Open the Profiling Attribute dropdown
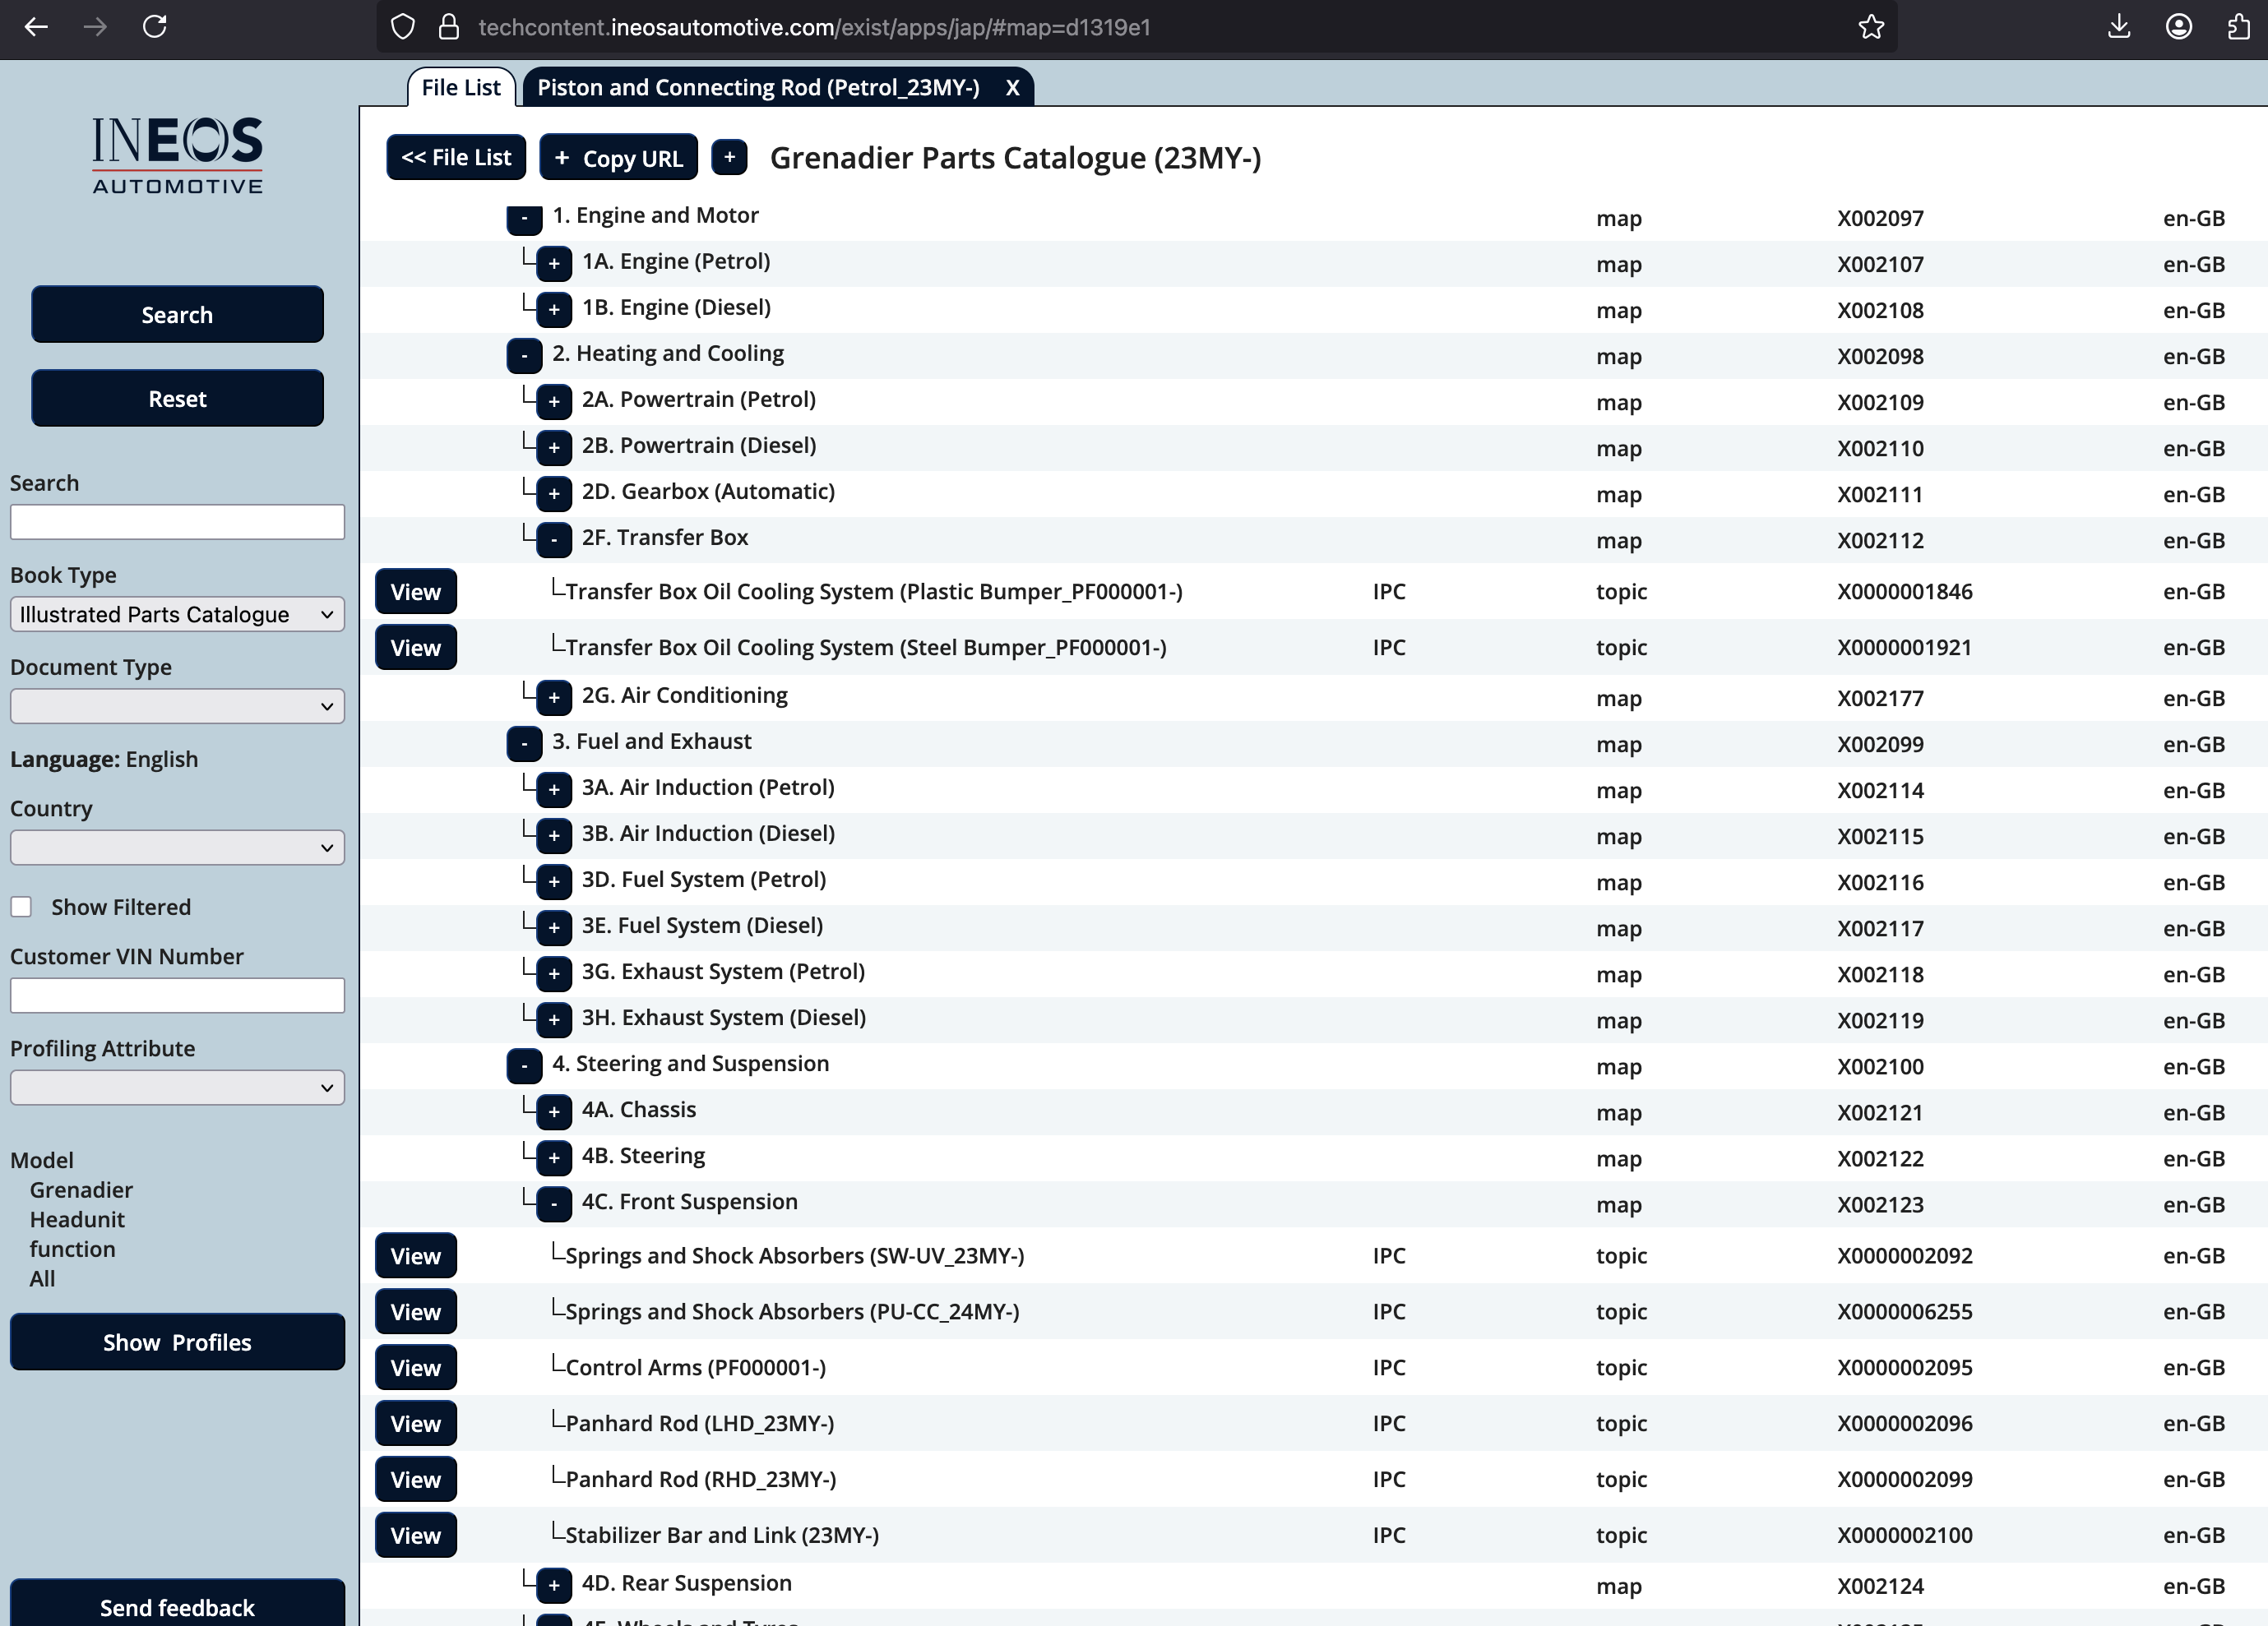The width and height of the screenshot is (2268, 1626). click(x=177, y=1088)
